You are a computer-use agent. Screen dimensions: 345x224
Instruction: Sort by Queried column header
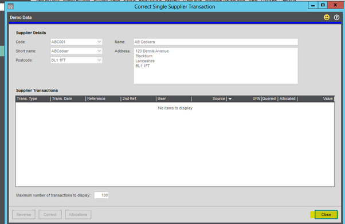point(269,99)
